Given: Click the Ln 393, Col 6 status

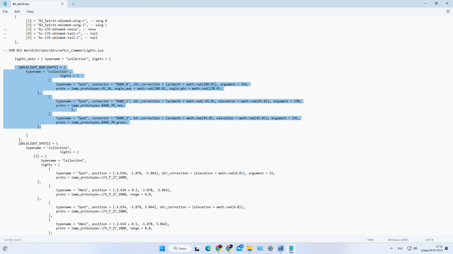Looking at the screenshot, I should [13, 240].
